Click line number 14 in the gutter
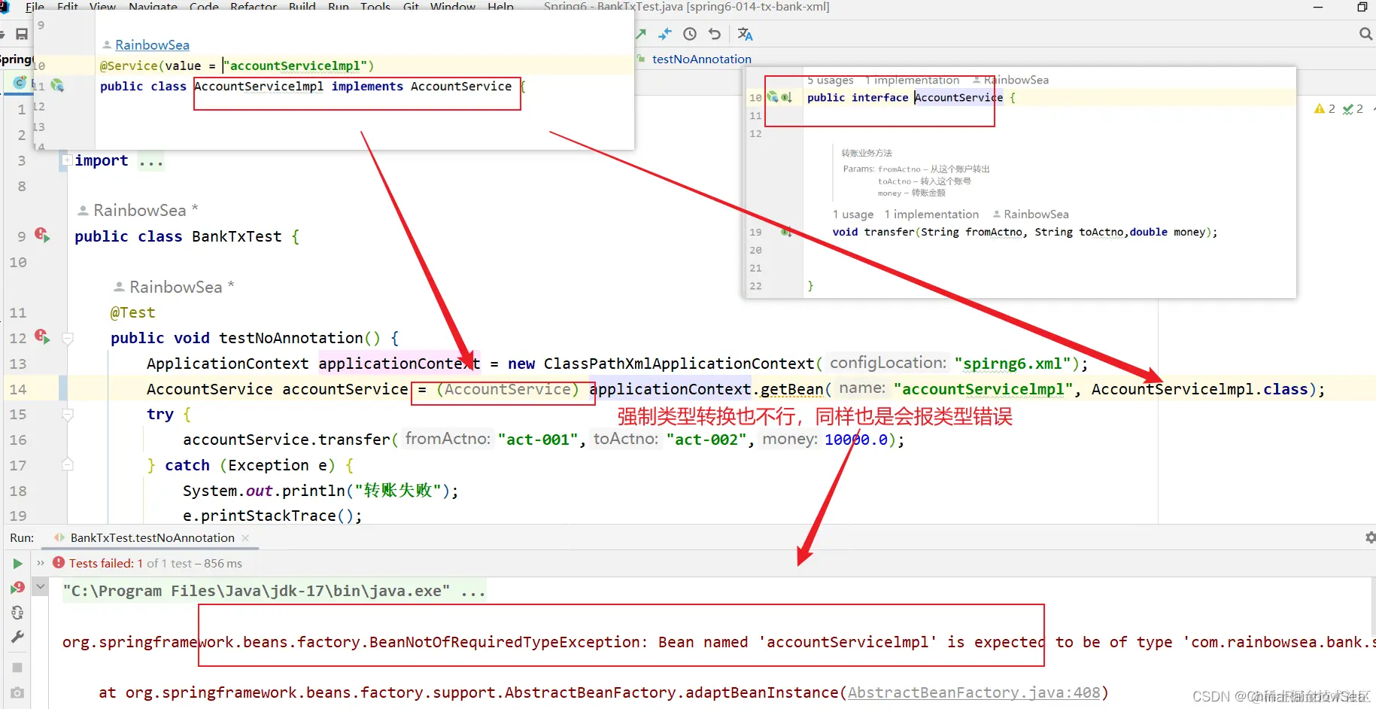Screen dimensions: 1376x709 click(18, 389)
